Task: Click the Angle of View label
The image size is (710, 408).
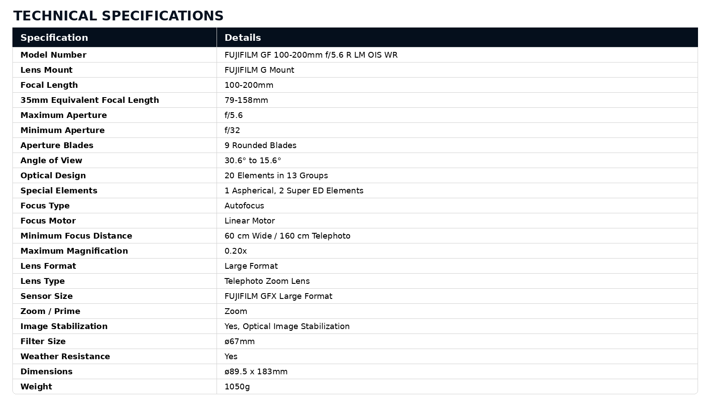Action: (51, 161)
